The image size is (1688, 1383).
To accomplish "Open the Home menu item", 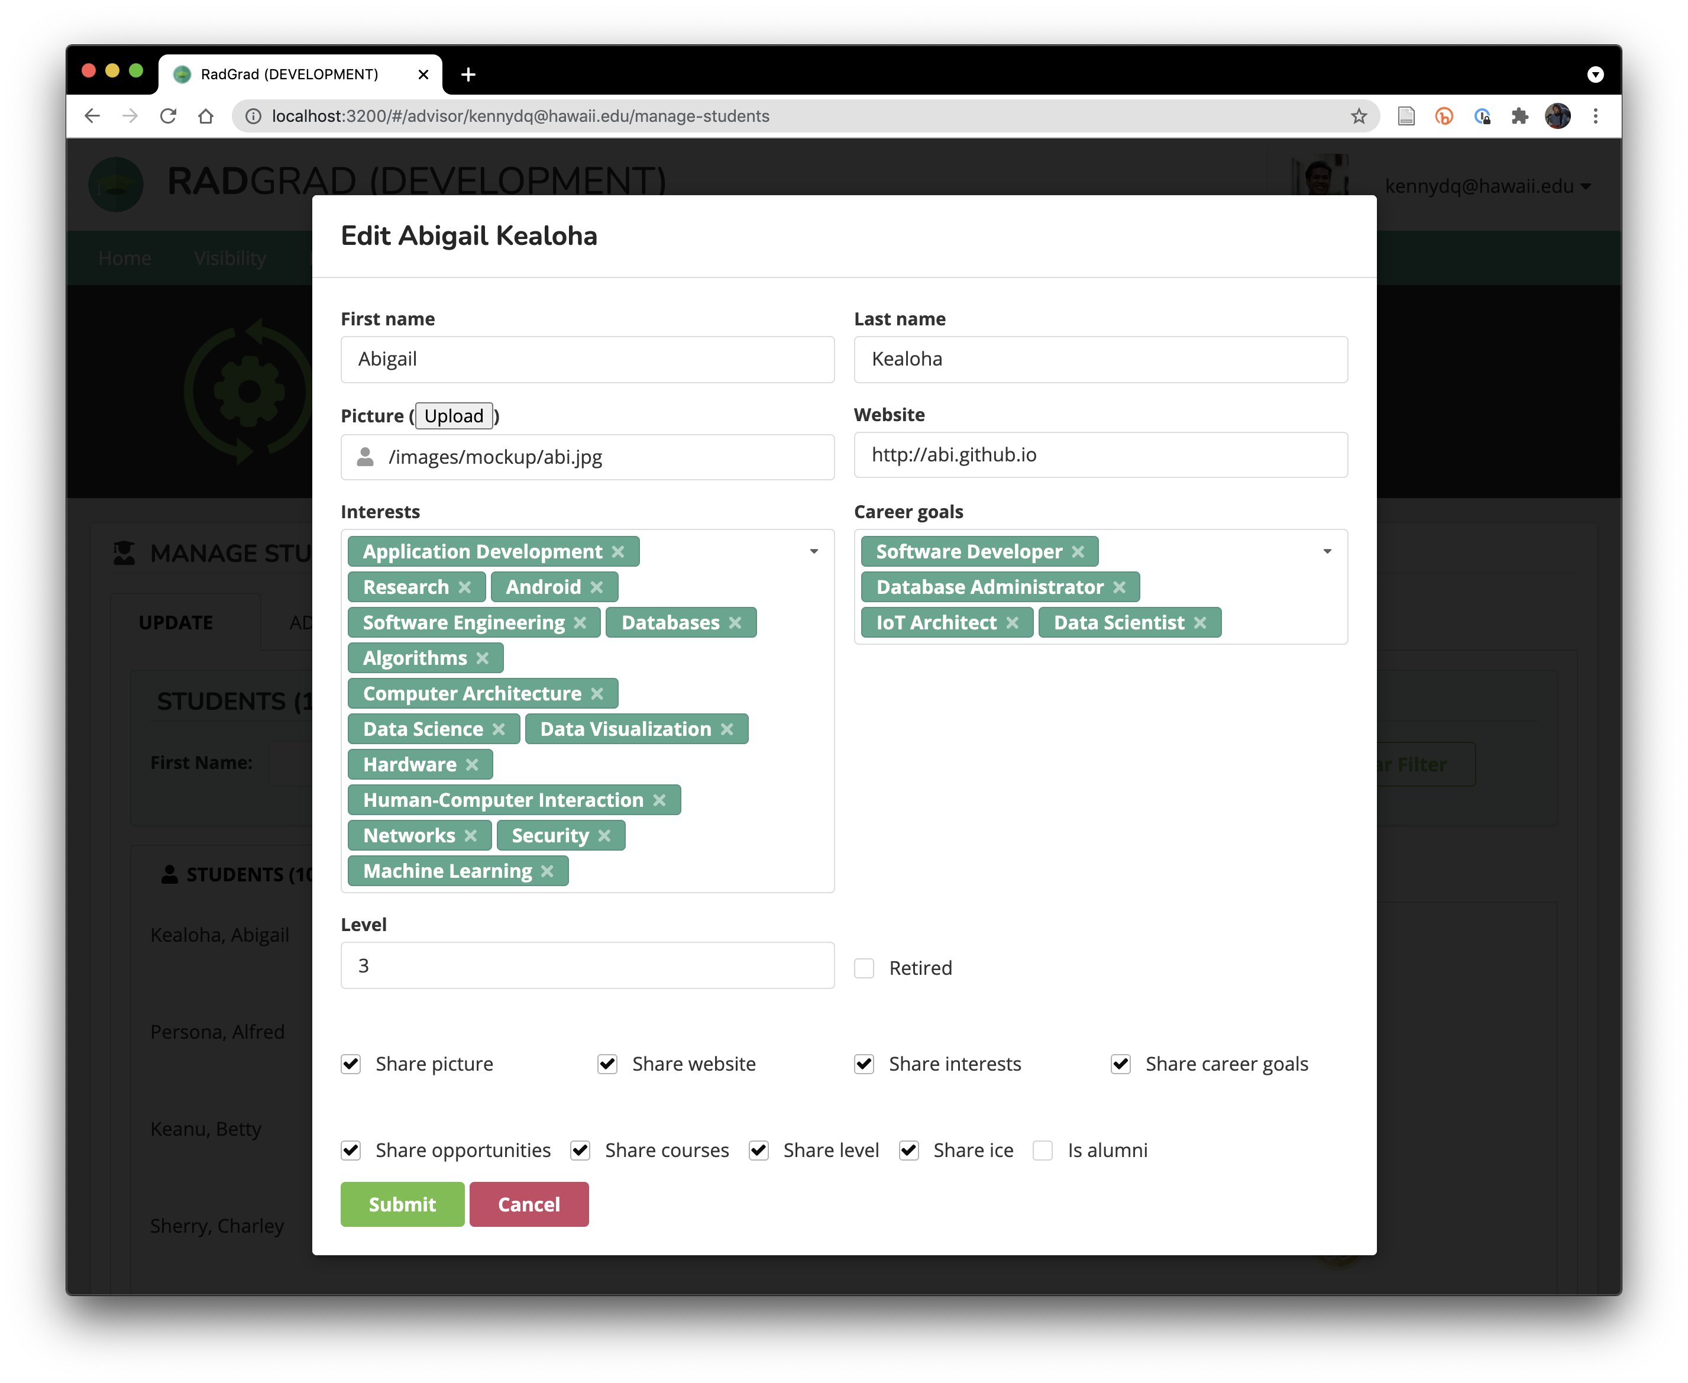I will click(125, 258).
